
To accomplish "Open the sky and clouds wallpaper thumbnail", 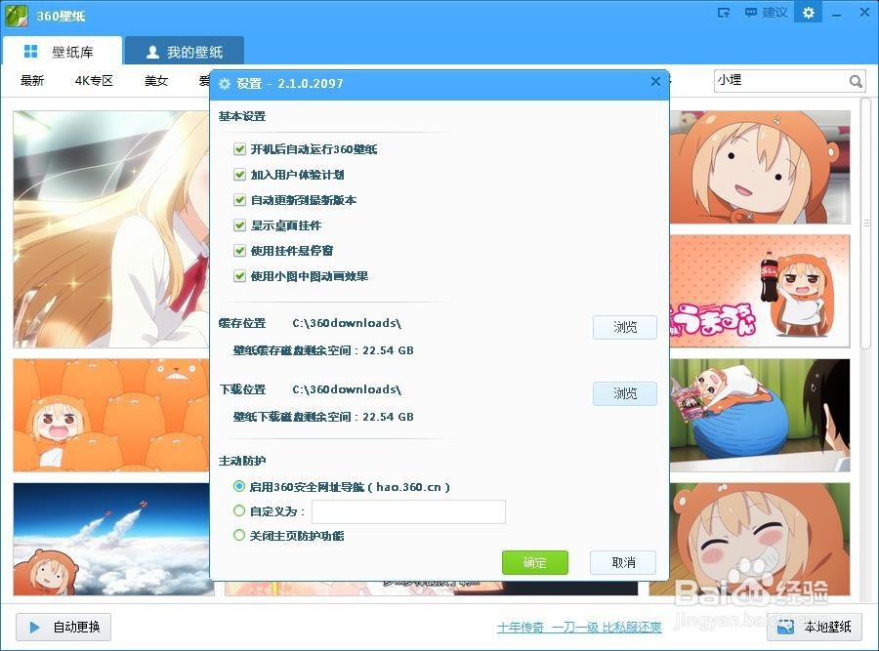I will (x=111, y=539).
